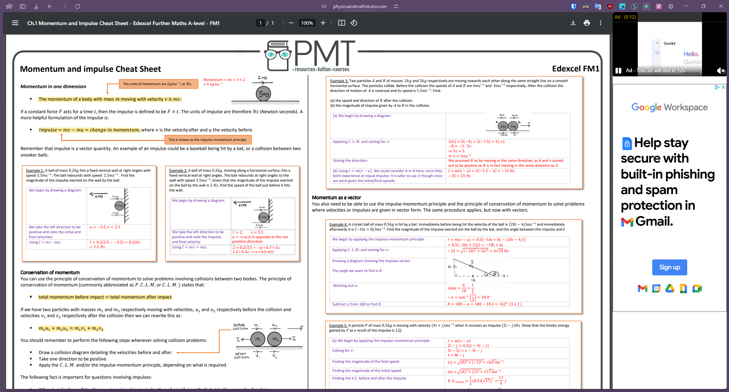
Task: Click the Google Docs icon in ad
Action: tap(683, 289)
